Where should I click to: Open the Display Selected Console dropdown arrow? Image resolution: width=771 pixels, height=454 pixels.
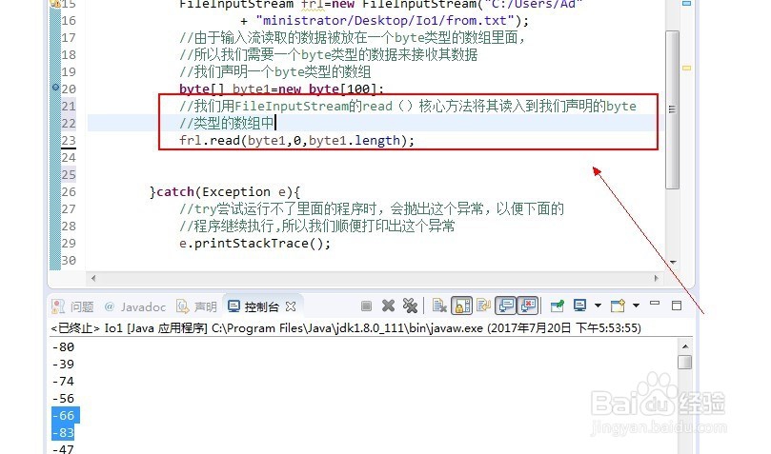[x=598, y=306]
